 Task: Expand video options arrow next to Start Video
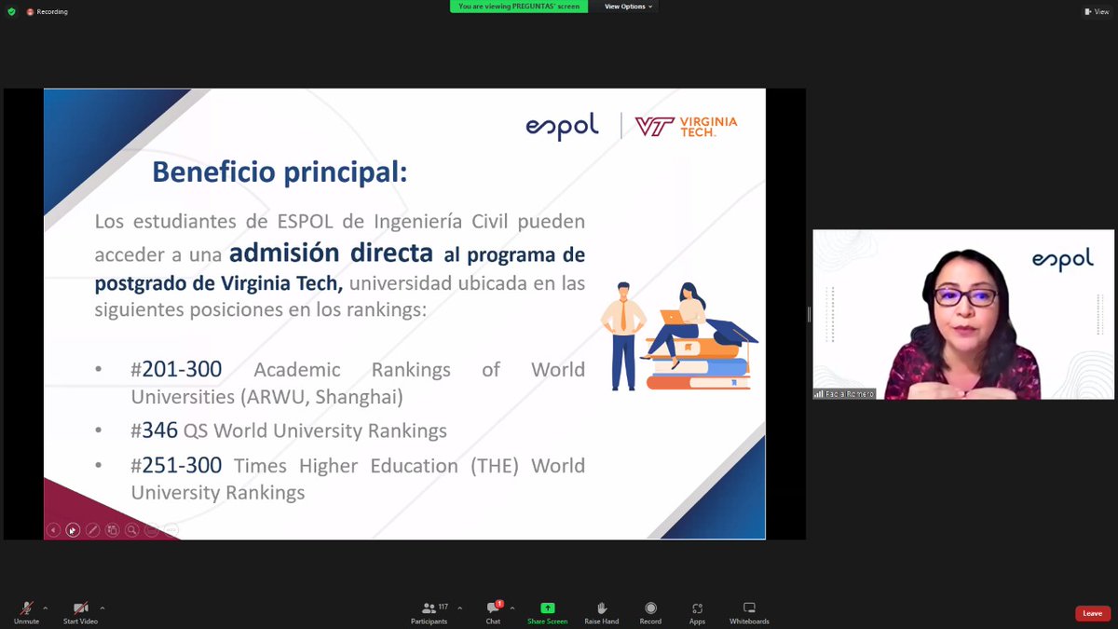click(102, 608)
